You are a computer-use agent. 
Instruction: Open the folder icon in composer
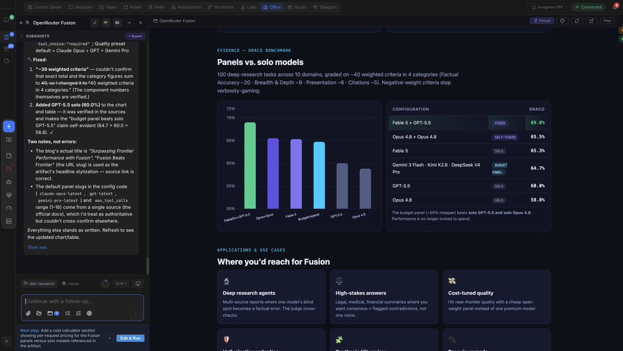pyautogui.click(x=39, y=313)
